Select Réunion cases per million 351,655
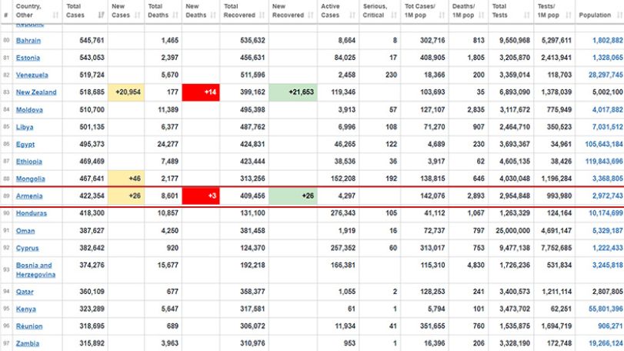The width and height of the screenshot is (624, 351). (432, 326)
